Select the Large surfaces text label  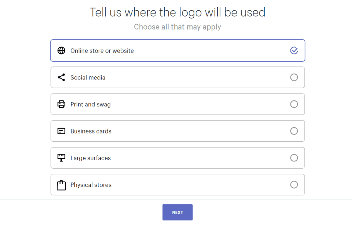[x=91, y=158]
